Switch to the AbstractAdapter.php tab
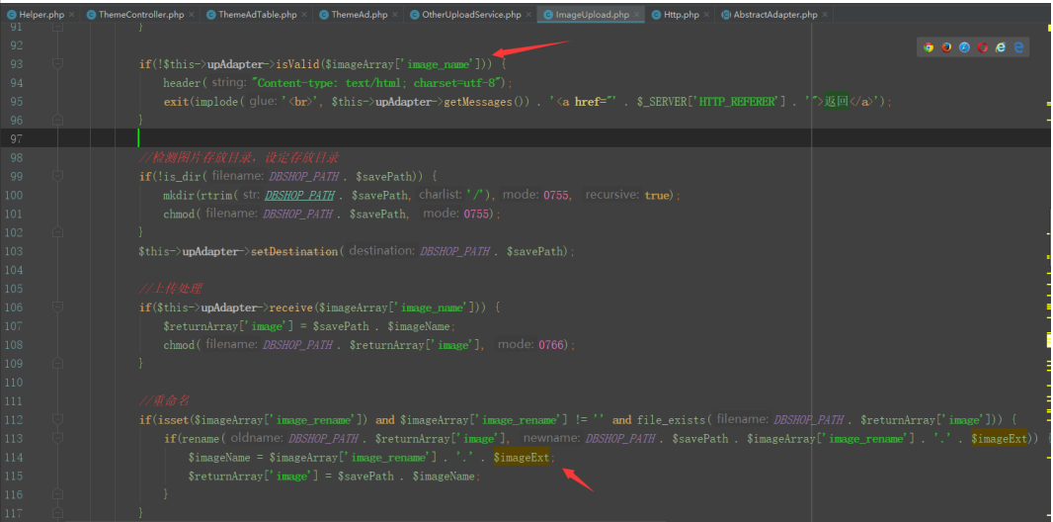The height and width of the screenshot is (522, 1053). [x=774, y=14]
